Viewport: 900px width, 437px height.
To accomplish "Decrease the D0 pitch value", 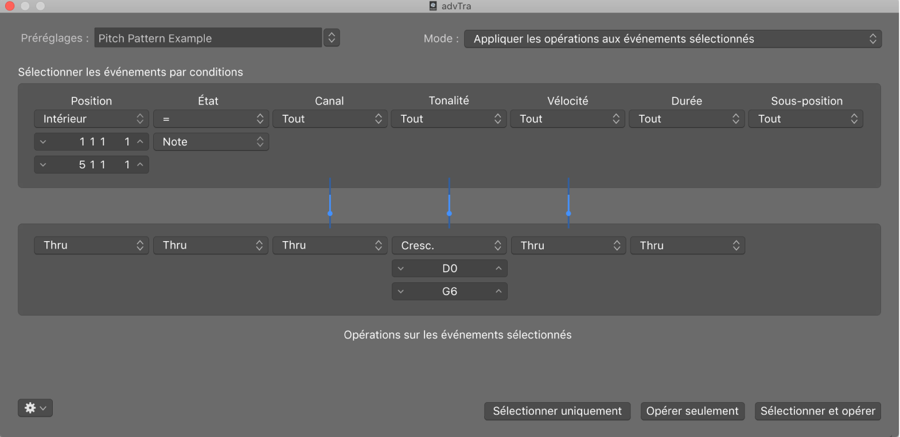I will click(x=401, y=268).
